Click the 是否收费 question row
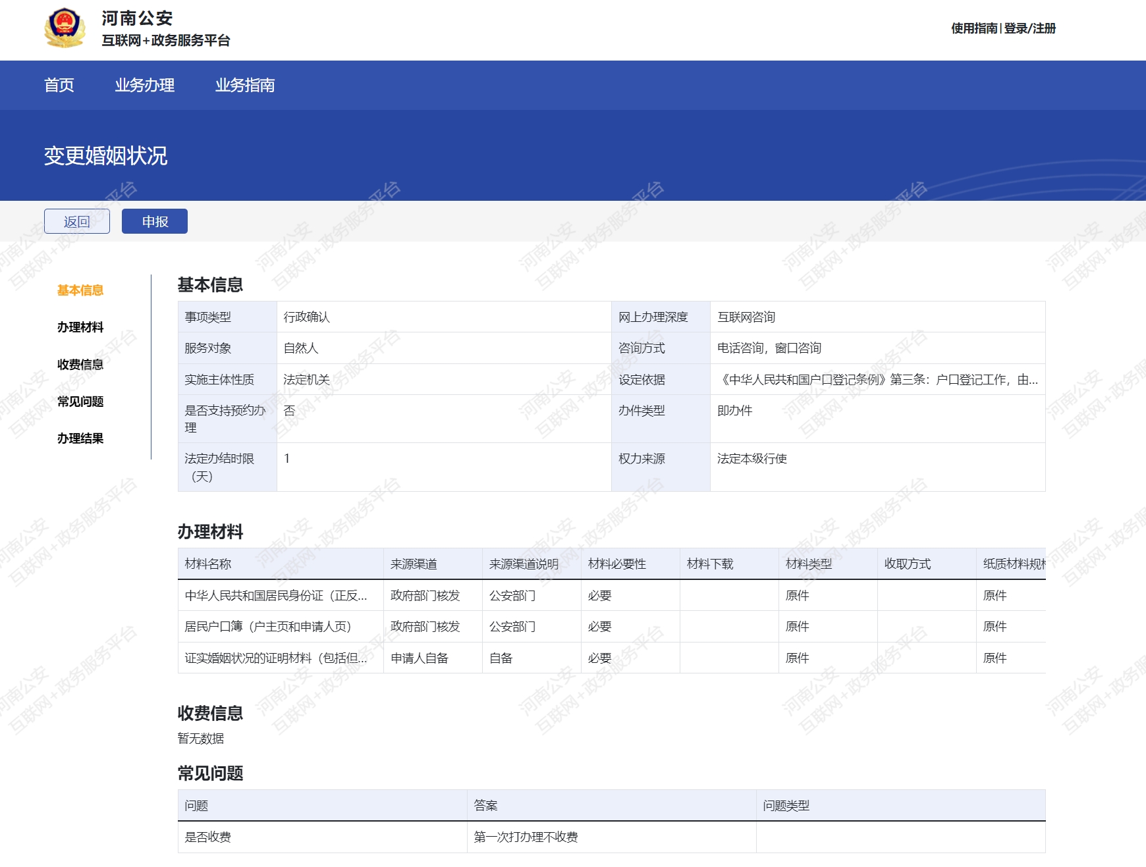This screenshot has width=1146, height=867. [x=208, y=837]
